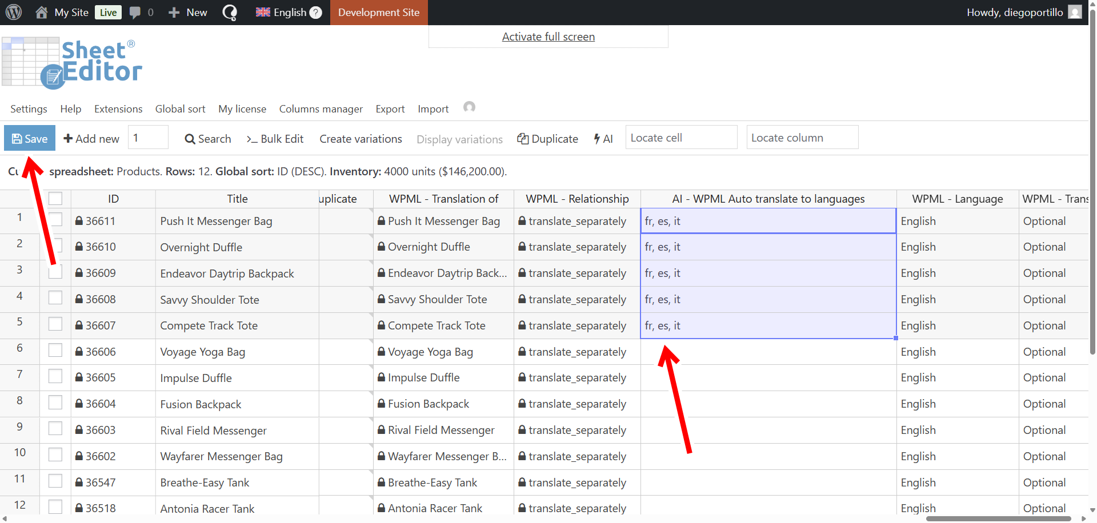Viewport: 1097px width, 523px height.
Task: Focus the Locate cell input field
Action: [680, 138]
